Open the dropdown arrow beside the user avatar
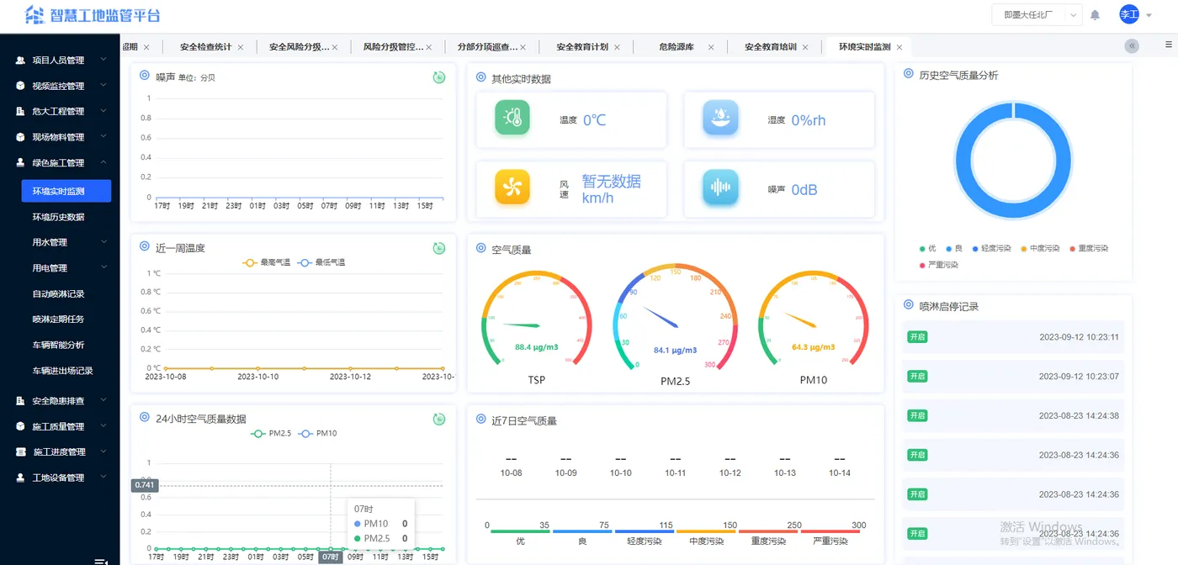1178x565 pixels. point(1149,15)
